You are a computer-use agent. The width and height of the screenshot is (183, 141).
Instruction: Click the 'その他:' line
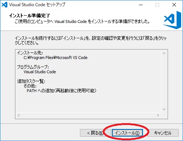point(30,86)
